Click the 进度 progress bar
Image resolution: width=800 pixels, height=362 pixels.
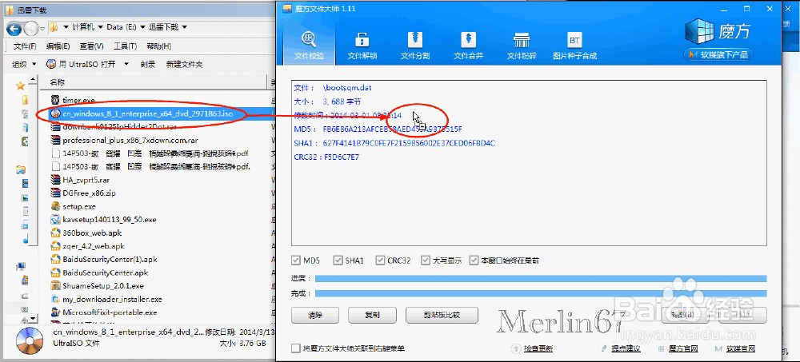click(540, 278)
